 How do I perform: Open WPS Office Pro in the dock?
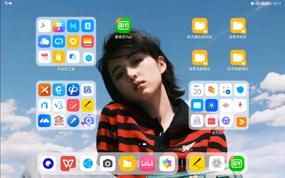[x=68, y=164]
